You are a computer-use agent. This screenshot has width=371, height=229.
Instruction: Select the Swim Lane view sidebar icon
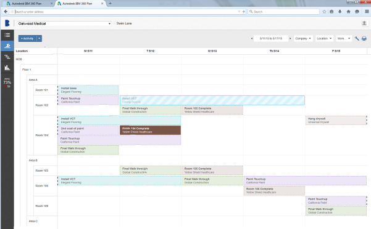point(7,46)
